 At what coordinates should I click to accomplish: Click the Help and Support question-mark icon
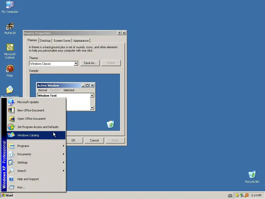(11, 179)
